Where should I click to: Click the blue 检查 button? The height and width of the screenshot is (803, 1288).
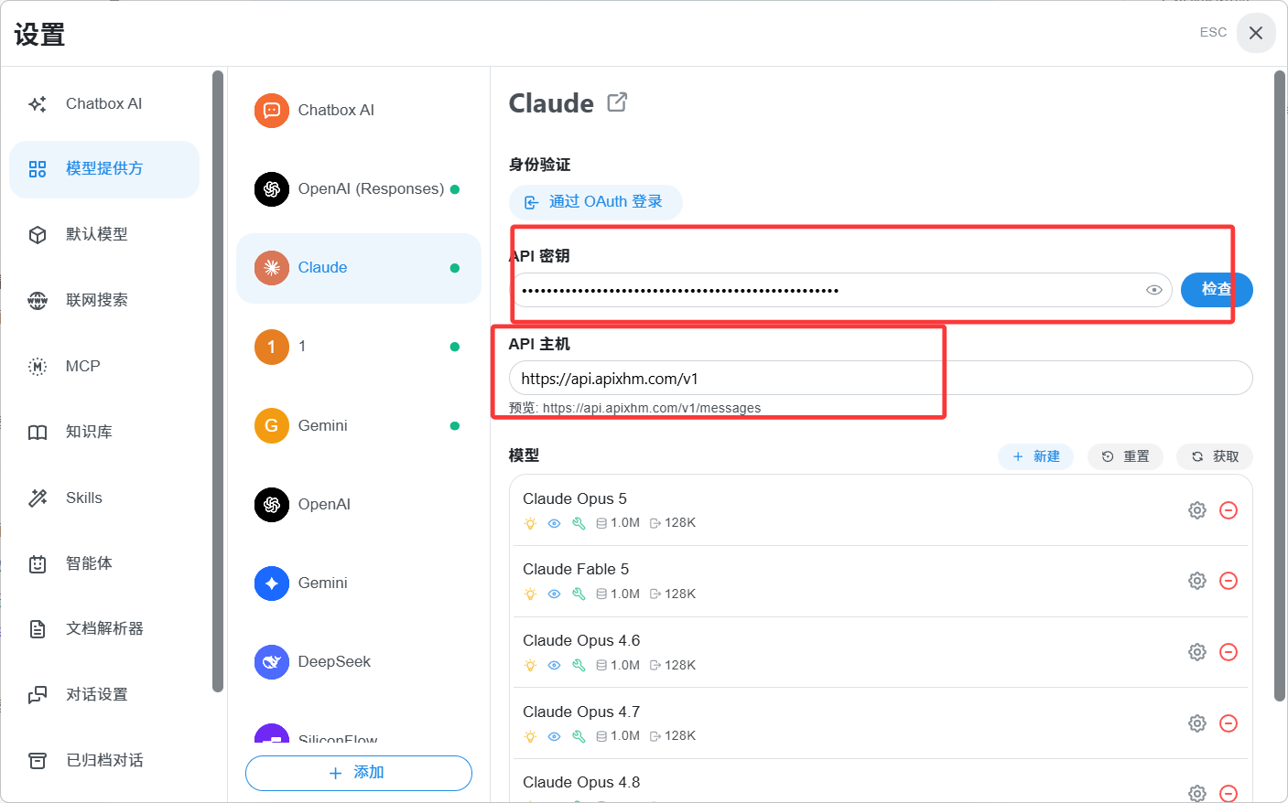1217,290
